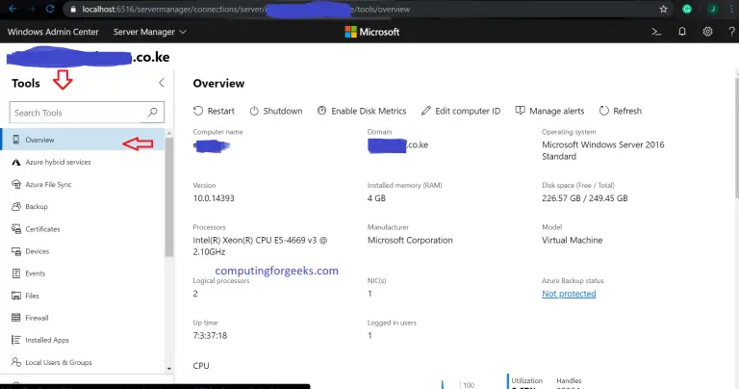Screen dimensions: 739x389
Task: Select Azure hybrid services tool
Action: 58,162
